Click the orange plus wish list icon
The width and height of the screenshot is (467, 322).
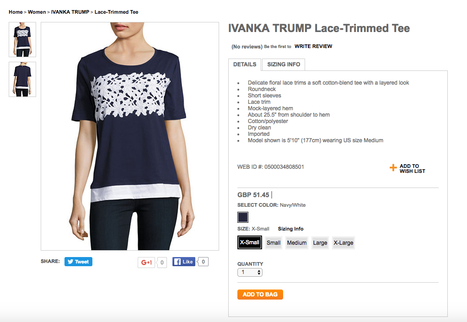click(x=393, y=168)
